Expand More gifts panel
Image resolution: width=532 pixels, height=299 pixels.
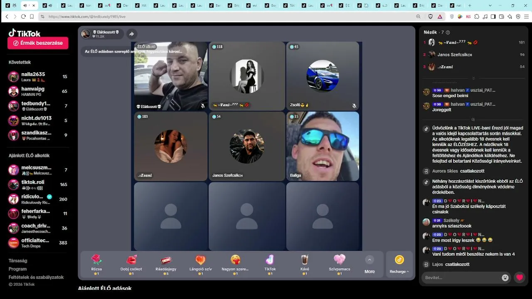coord(369,265)
